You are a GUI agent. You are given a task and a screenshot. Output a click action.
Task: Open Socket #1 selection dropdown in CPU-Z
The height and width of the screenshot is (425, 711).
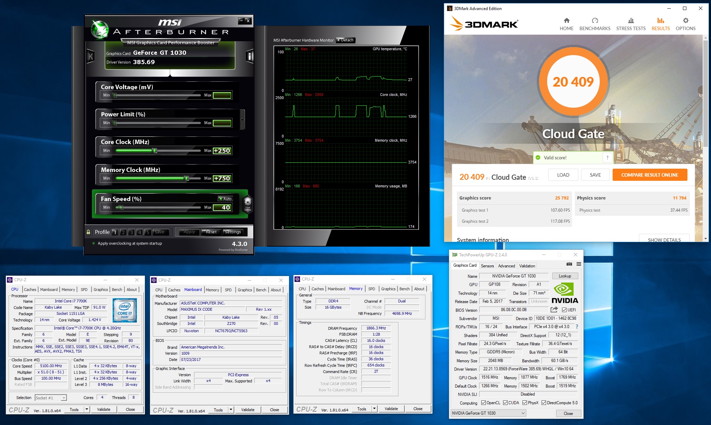pos(51,398)
